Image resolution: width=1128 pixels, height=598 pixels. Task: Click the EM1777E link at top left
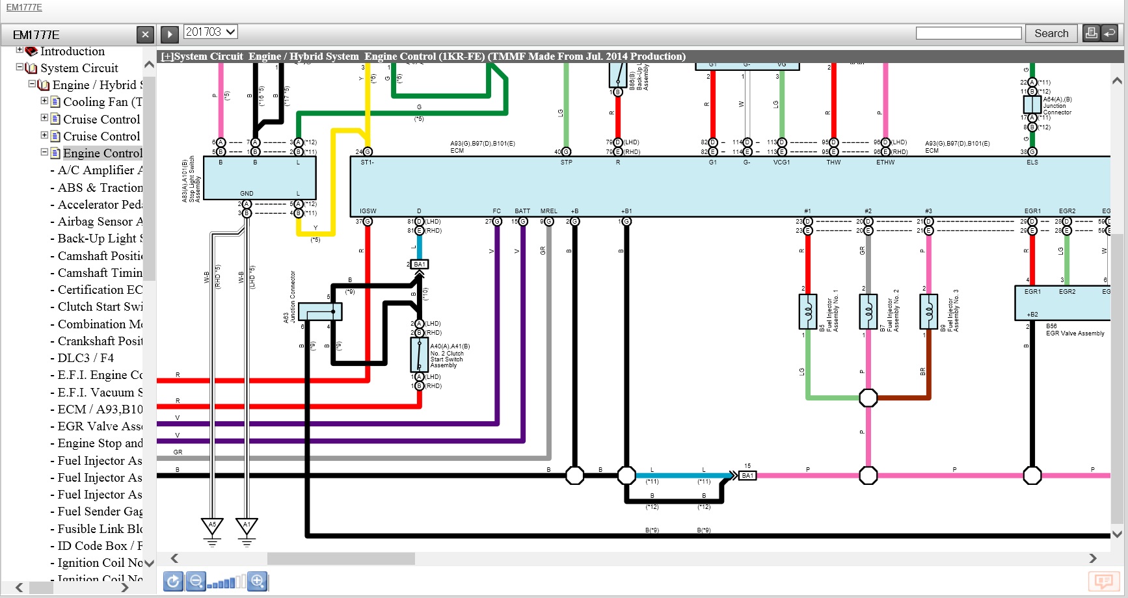coord(24,7)
